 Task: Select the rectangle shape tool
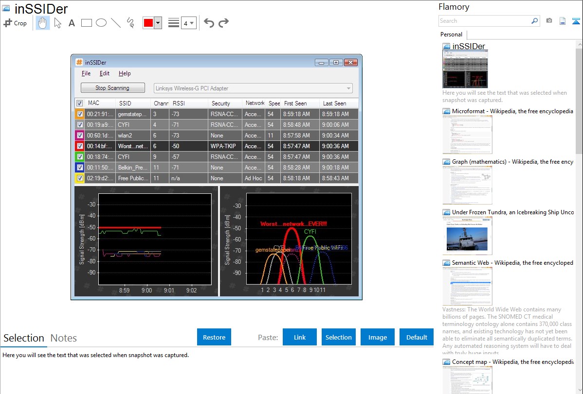(87, 23)
